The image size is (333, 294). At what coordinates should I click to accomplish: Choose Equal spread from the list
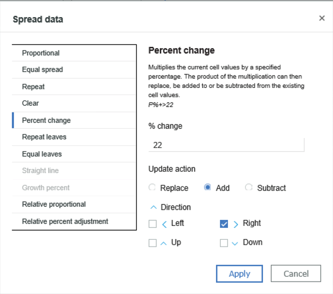click(x=74, y=69)
